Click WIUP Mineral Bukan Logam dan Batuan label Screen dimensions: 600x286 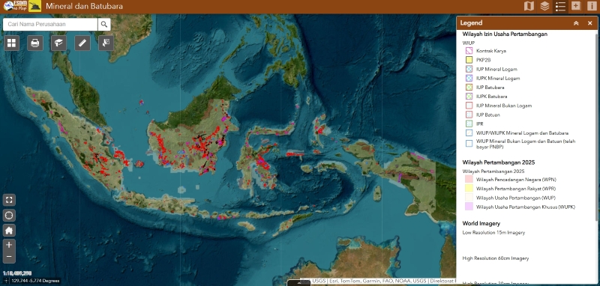[526, 144]
